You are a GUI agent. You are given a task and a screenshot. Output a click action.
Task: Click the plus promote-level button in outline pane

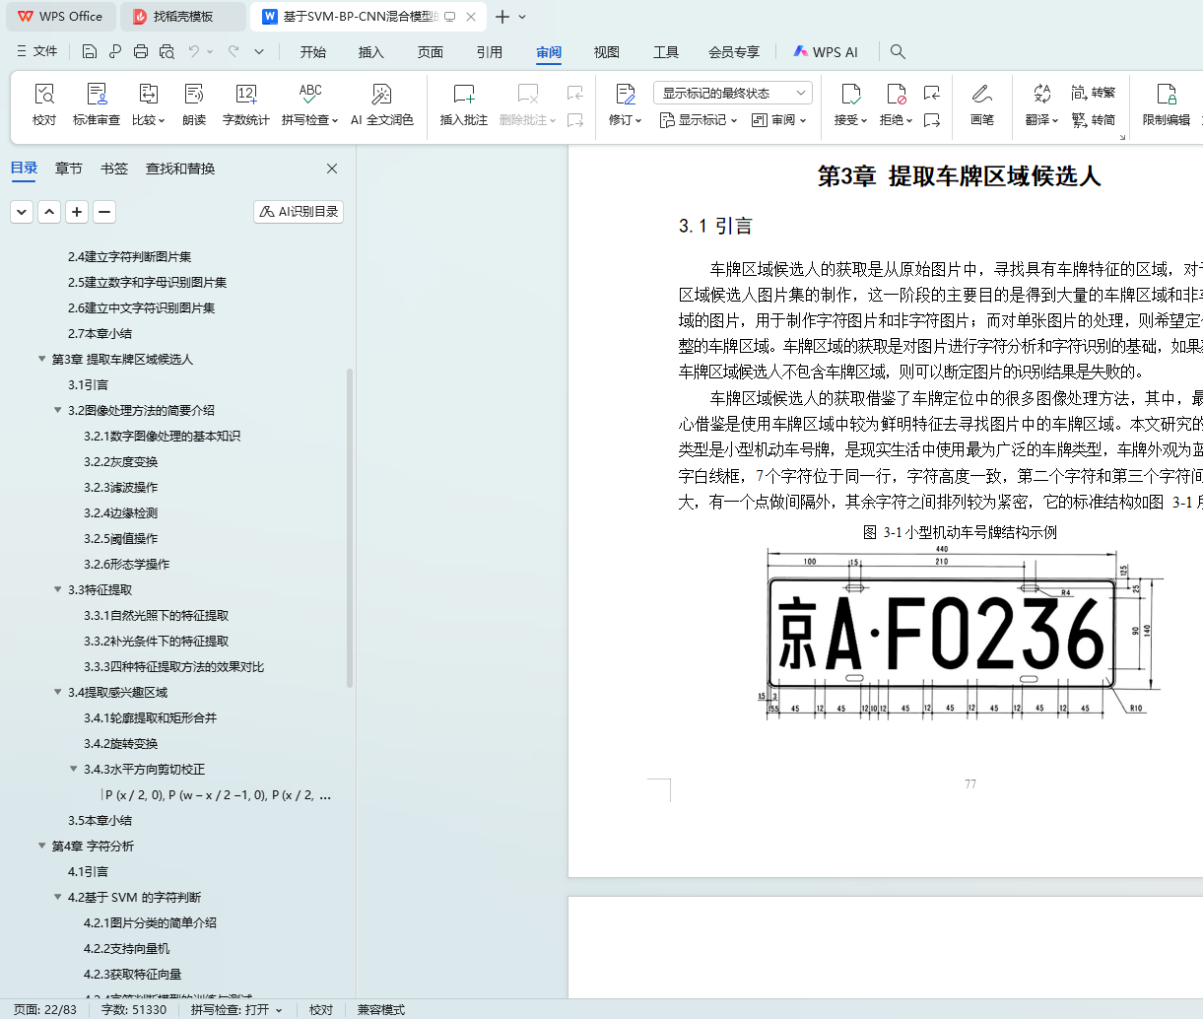click(x=77, y=212)
